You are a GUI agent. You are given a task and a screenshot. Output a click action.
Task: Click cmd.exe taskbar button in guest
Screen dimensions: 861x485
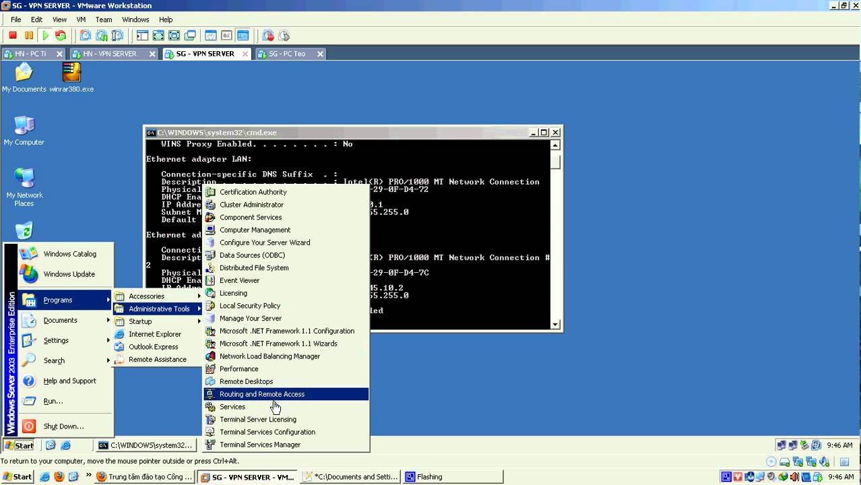(146, 445)
